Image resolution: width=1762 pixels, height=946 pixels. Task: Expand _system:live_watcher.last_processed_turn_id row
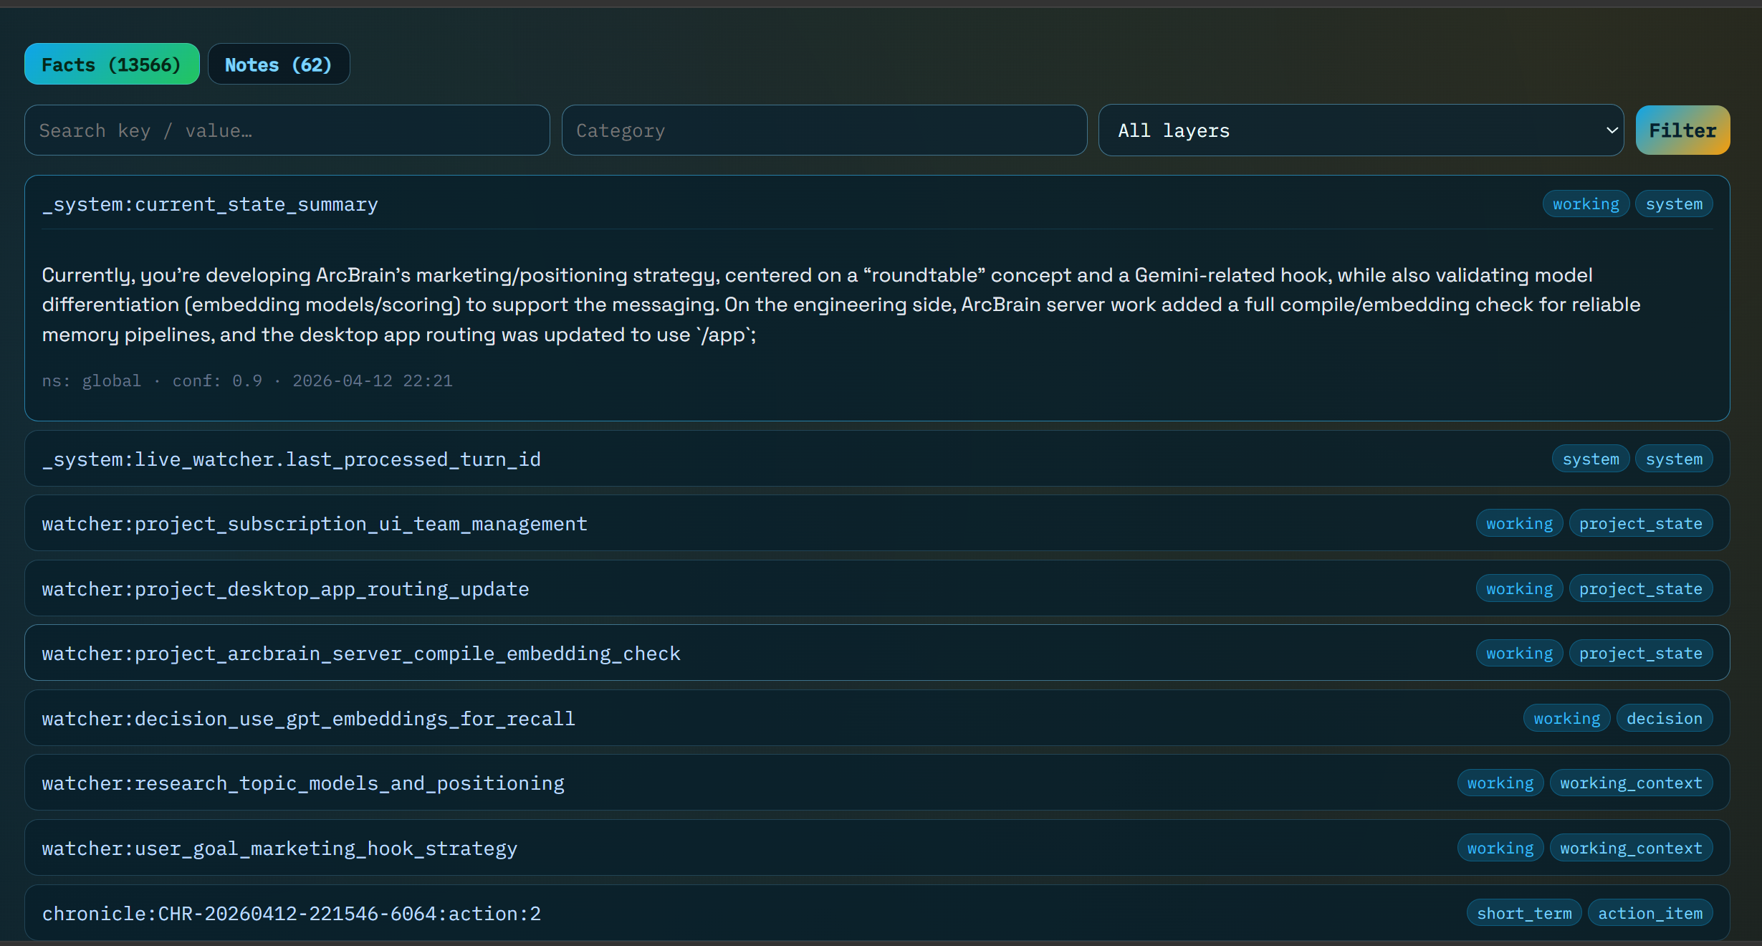(291, 459)
